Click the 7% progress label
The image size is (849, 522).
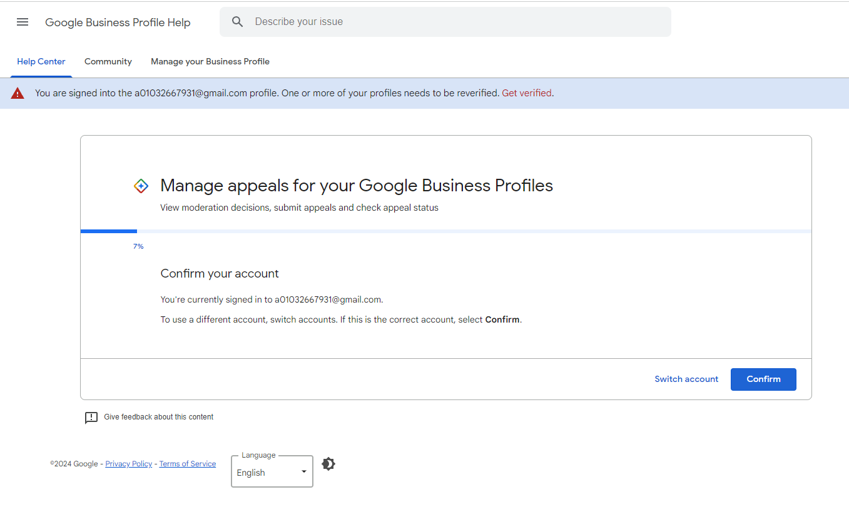[x=138, y=246]
